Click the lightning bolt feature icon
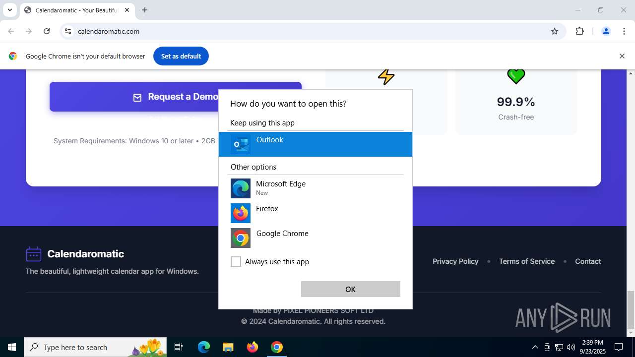Image resolution: width=635 pixels, height=357 pixels. (386, 77)
